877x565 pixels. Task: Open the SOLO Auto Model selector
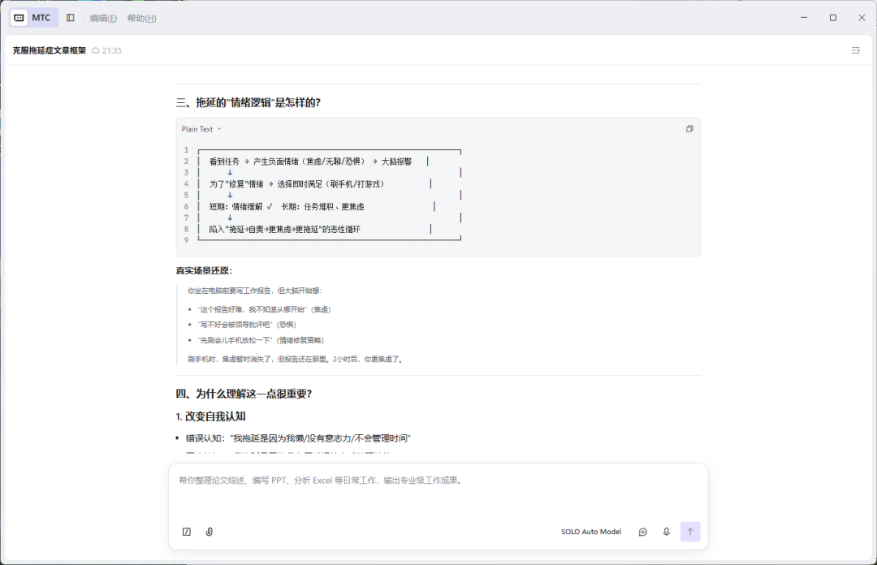pyautogui.click(x=591, y=532)
